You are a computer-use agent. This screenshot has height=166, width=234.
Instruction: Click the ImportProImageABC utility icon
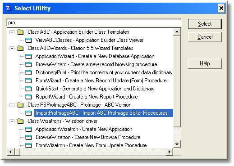click(x=28, y=113)
